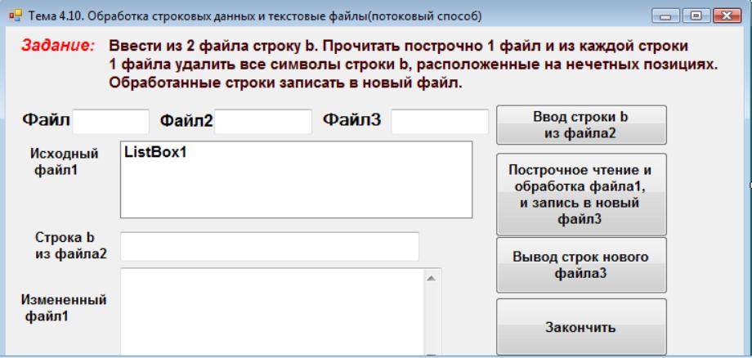
Task: Click the scrollbar up arrow
Action: (433, 276)
